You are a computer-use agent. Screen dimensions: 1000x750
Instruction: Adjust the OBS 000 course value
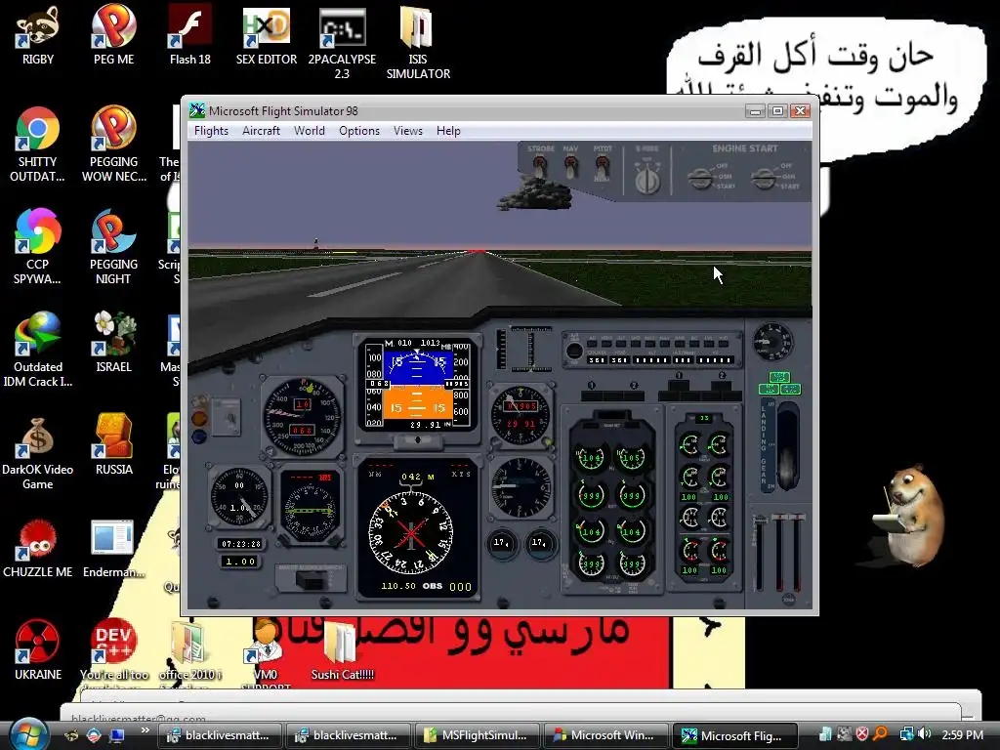461,587
